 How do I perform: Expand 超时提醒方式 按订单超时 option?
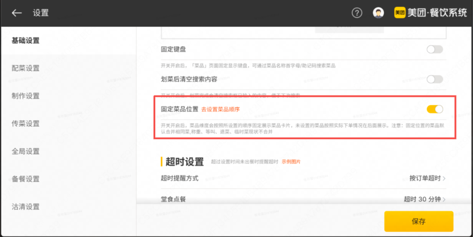[427, 178]
